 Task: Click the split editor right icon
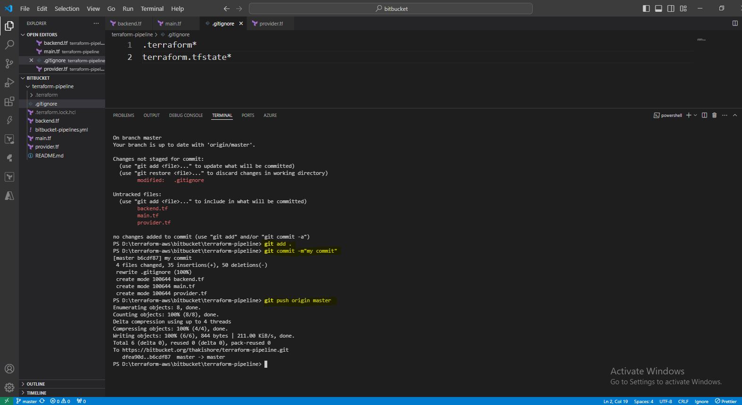pos(734,23)
